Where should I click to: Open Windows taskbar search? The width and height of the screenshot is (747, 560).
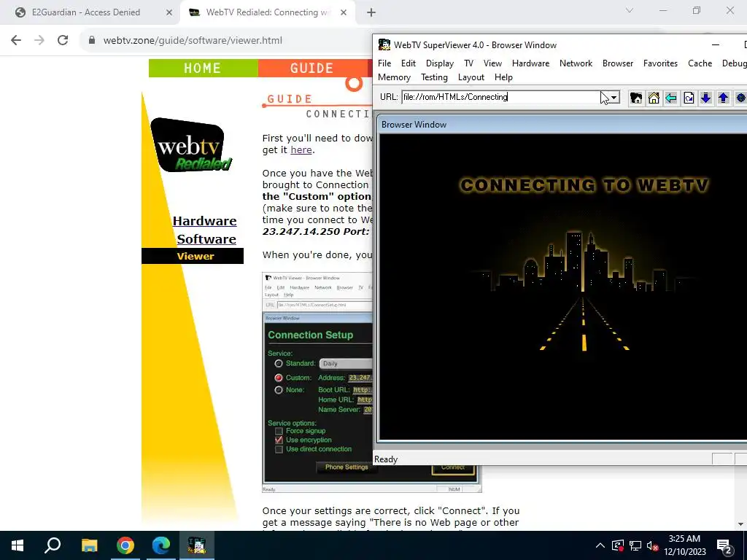[53, 545]
